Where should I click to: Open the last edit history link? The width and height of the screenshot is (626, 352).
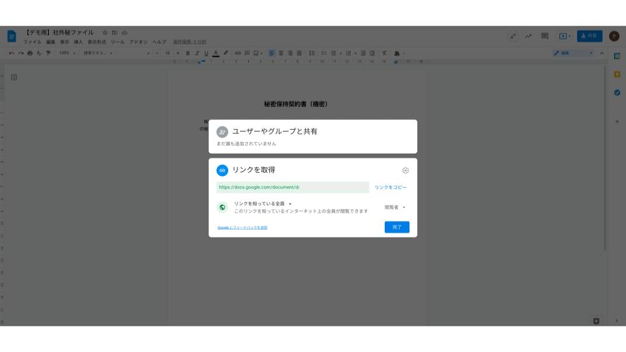click(x=190, y=42)
